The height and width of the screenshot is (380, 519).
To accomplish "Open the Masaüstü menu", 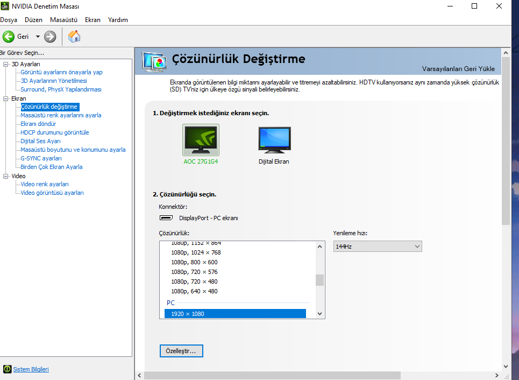I will (x=63, y=20).
